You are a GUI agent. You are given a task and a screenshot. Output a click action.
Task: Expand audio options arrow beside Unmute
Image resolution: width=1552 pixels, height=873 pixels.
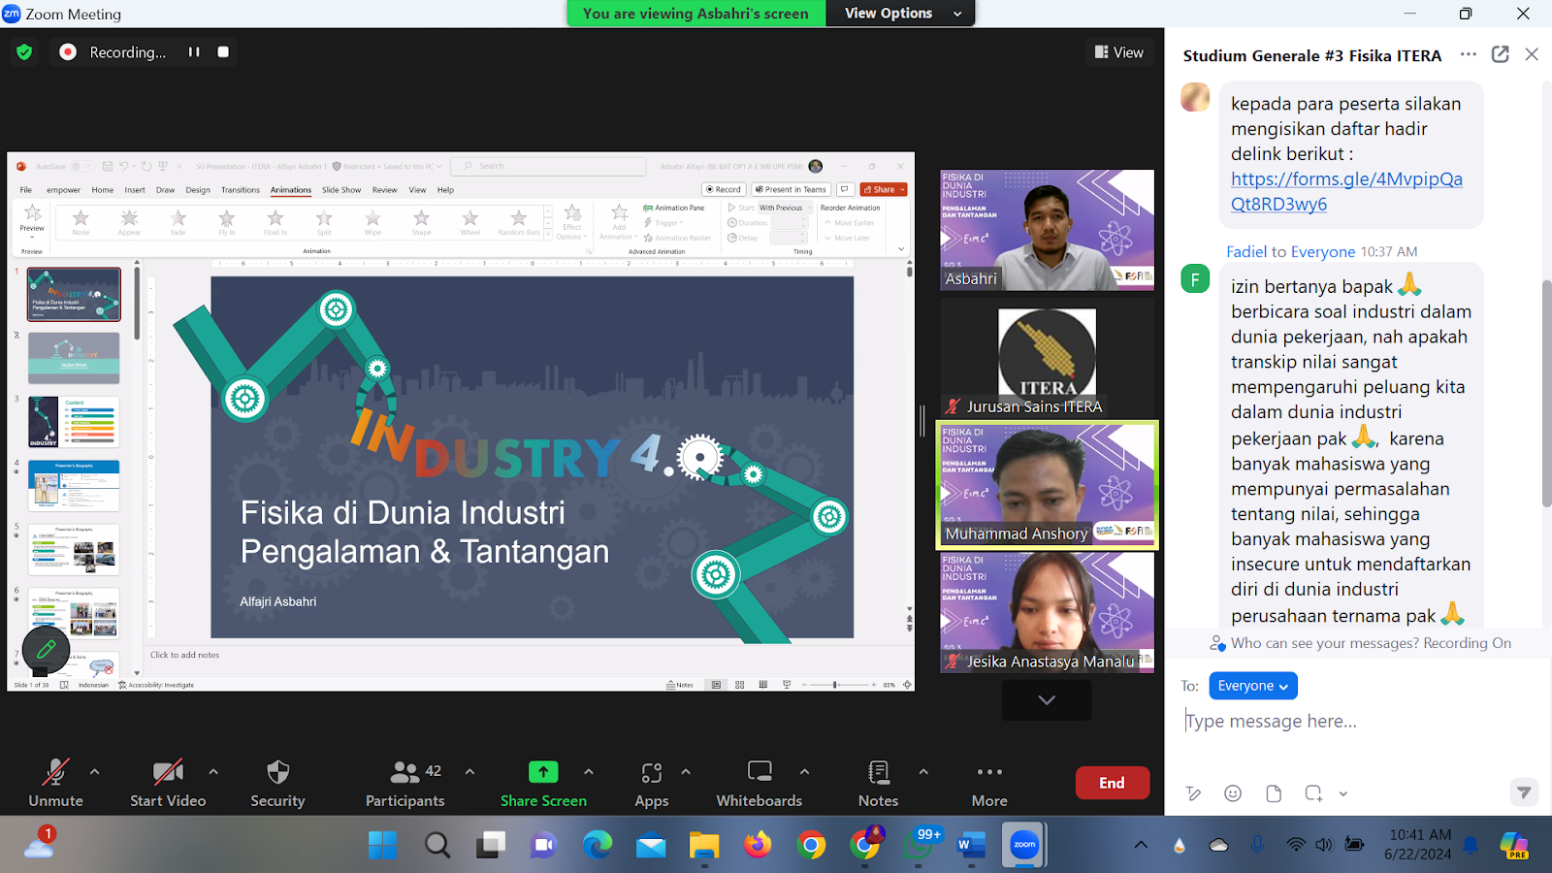pos(94,772)
